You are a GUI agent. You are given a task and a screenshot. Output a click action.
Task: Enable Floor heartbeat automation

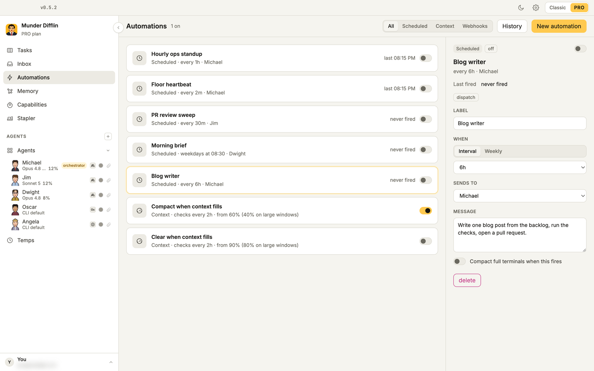click(425, 89)
